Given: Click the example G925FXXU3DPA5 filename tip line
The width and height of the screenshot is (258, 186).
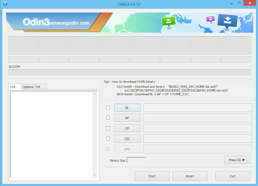Looking at the screenshot, I should point(176,90).
